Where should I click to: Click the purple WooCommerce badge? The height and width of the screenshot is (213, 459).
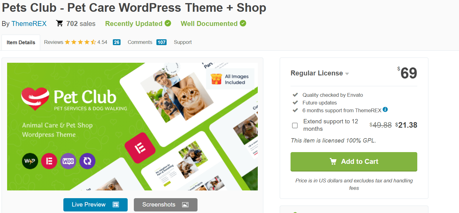click(x=68, y=161)
